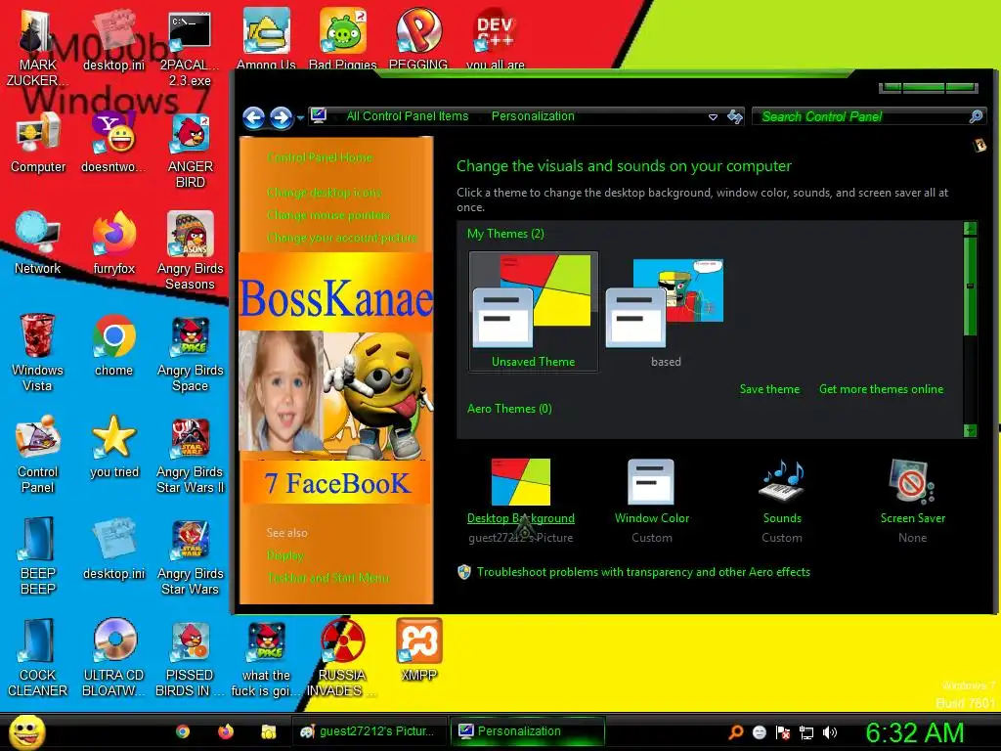Open Screen Saver settings
The width and height of the screenshot is (1001, 751).
(913, 500)
